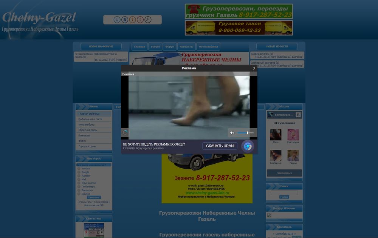Open the VK group avatar icon
The height and width of the screenshot is (238, 378).
coord(271,115)
